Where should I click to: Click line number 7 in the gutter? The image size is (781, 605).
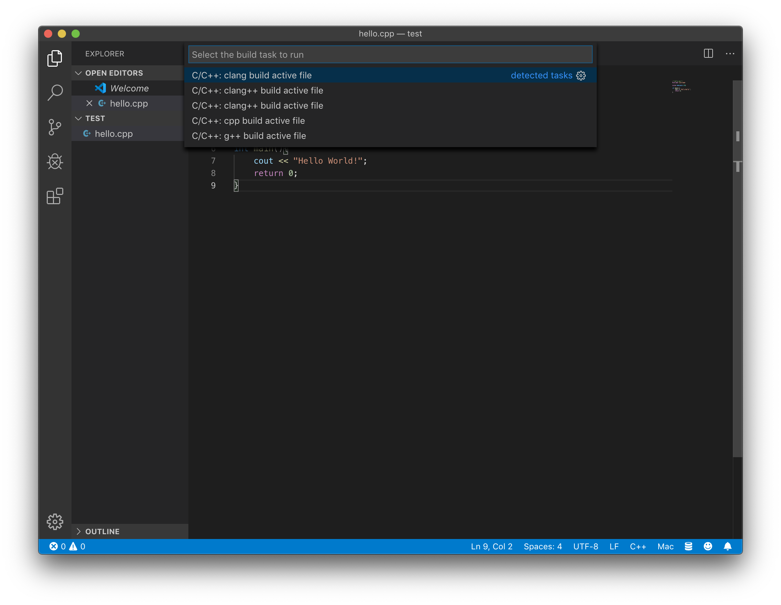[x=213, y=161]
